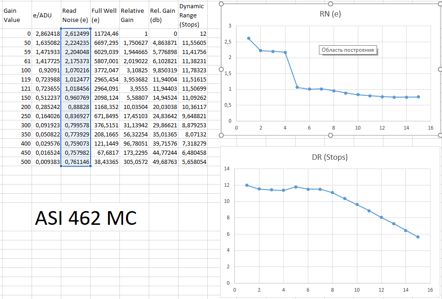
Task: Click top-right resize handle of RN chart
Action: pos(439,4)
